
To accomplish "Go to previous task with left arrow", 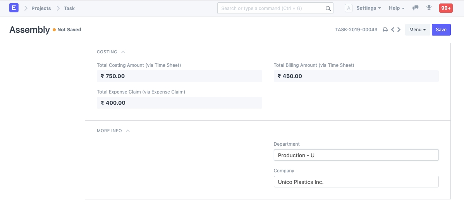I will tap(393, 30).
